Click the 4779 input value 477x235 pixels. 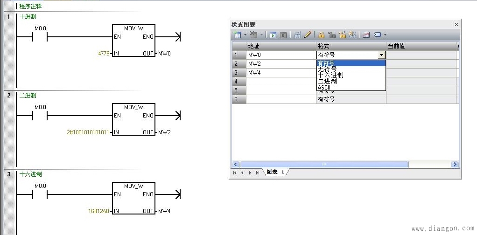tap(104, 54)
